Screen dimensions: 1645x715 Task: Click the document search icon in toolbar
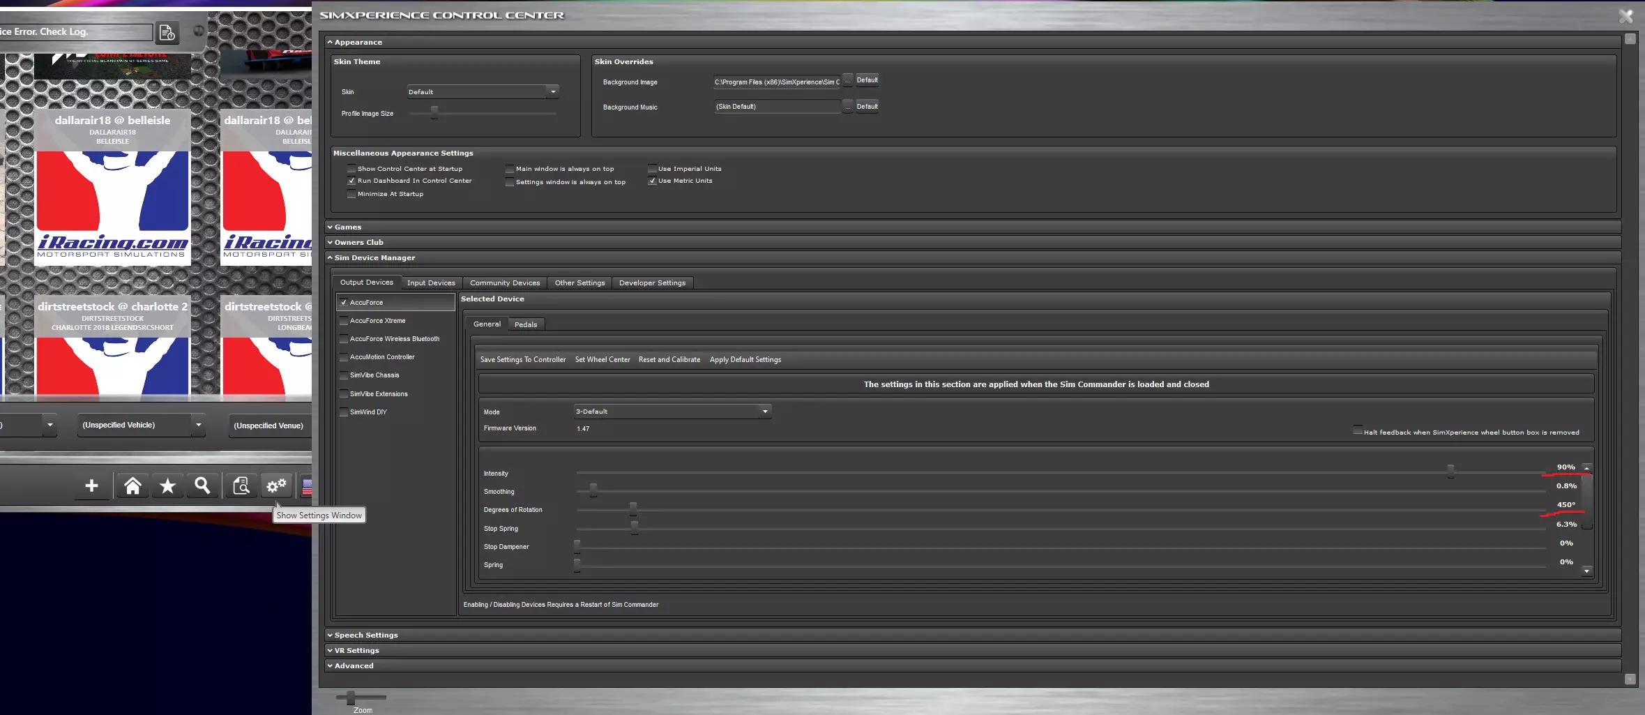point(241,486)
